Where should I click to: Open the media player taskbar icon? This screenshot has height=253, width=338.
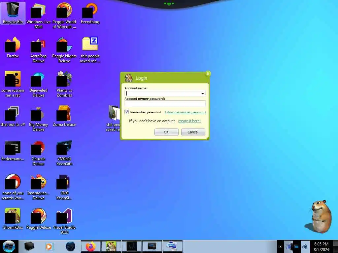point(49,246)
